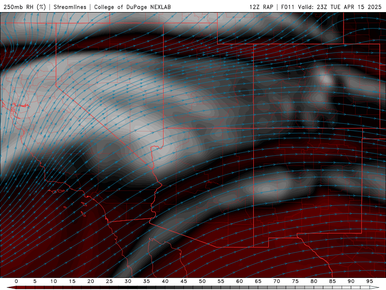This screenshot has height=290, width=386.
Task: Click the "25" color scale label
Action: 110,281
